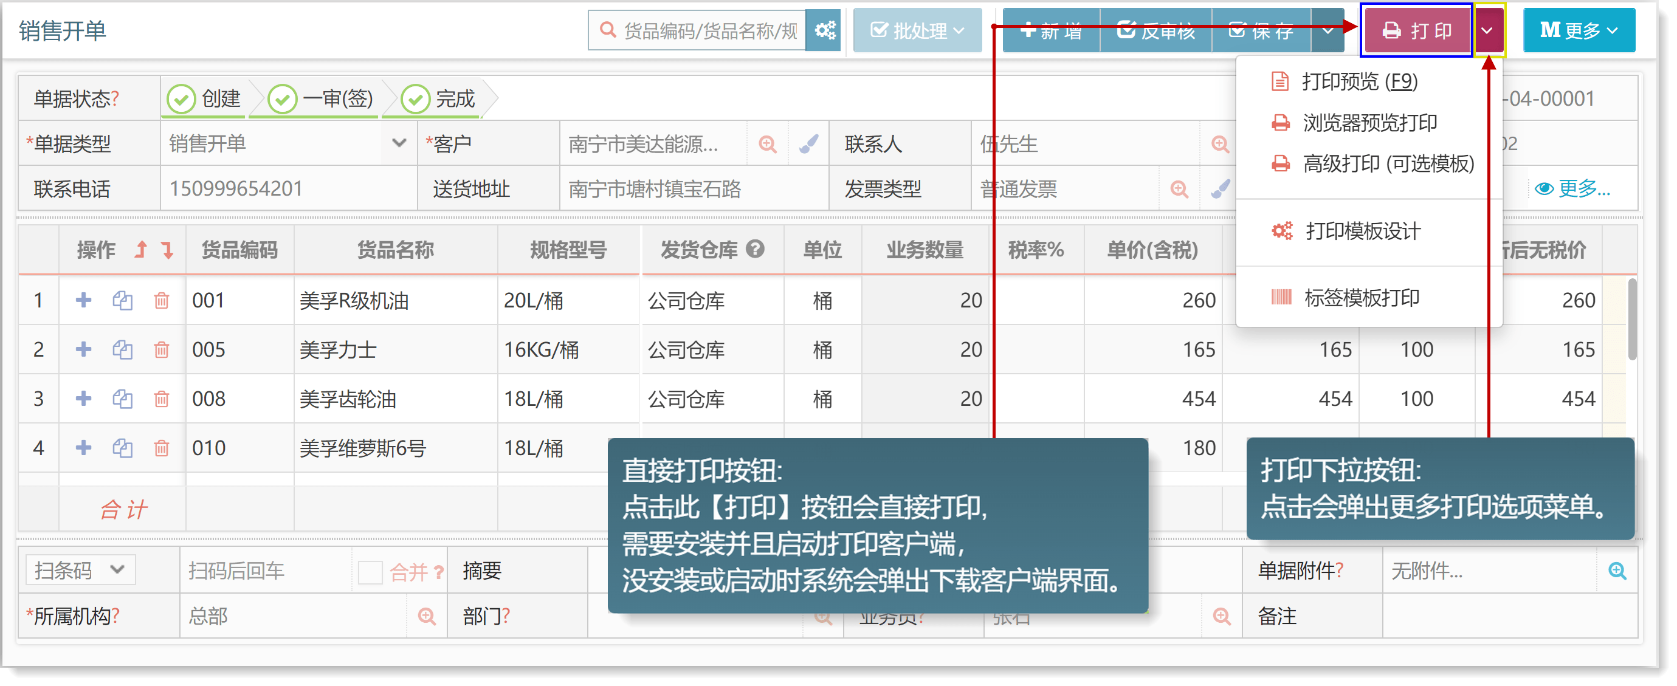This screenshot has width=1677, height=686.
Task: Click the 货品编码 search input field
Action: 709,30
